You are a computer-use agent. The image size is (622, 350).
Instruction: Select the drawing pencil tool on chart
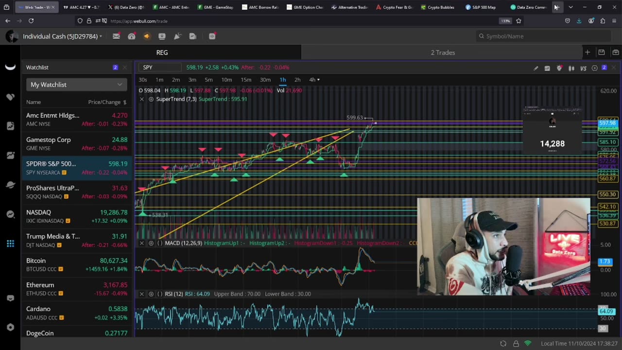[x=536, y=68]
